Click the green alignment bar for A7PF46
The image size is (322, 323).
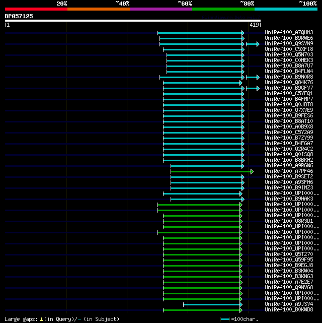[x=212, y=172]
